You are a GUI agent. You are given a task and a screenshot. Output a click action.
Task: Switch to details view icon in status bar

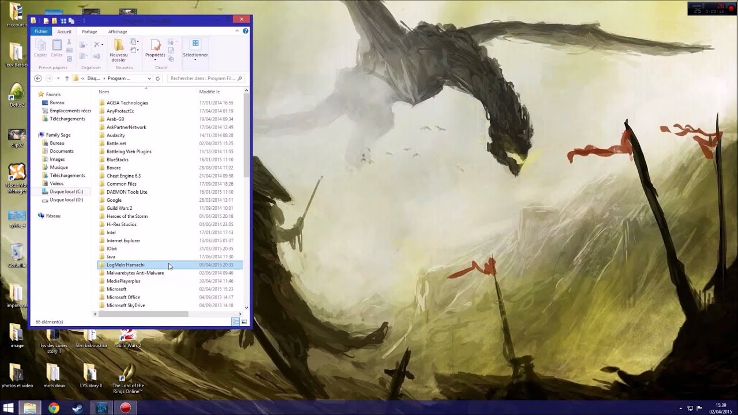click(235, 322)
